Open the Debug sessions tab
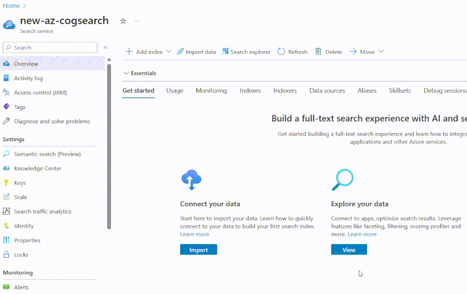Image resolution: width=467 pixels, height=294 pixels. 445,91
